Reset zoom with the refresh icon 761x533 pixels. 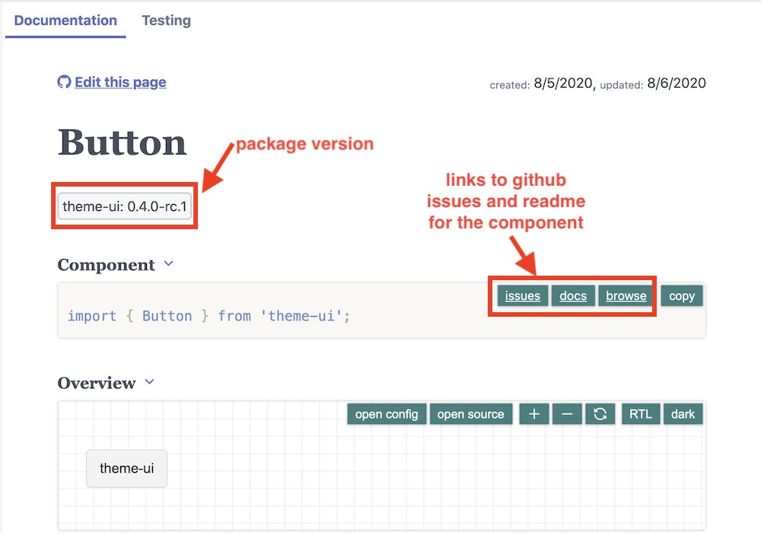[600, 414]
